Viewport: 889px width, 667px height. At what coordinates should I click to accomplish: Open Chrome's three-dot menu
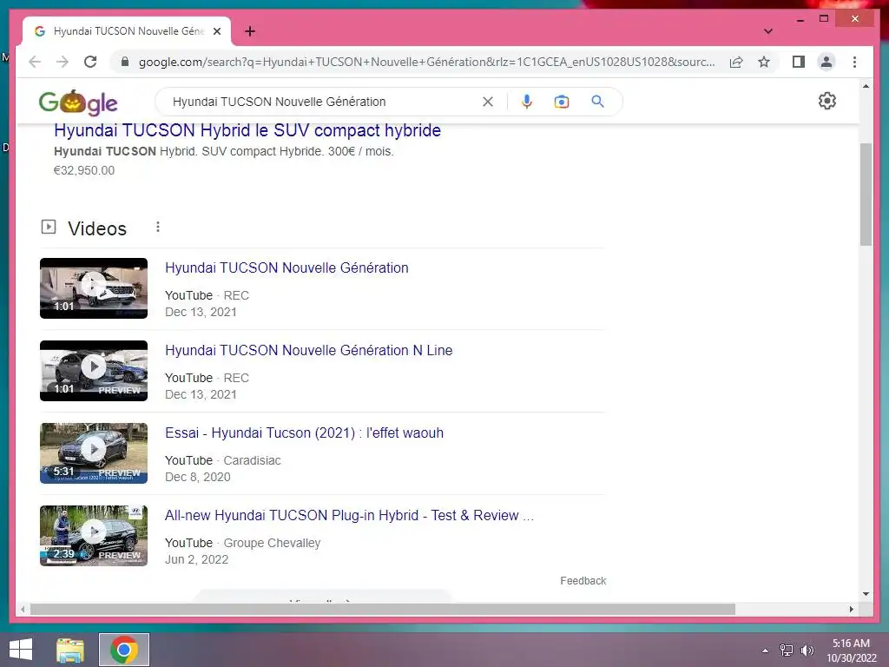click(854, 62)
